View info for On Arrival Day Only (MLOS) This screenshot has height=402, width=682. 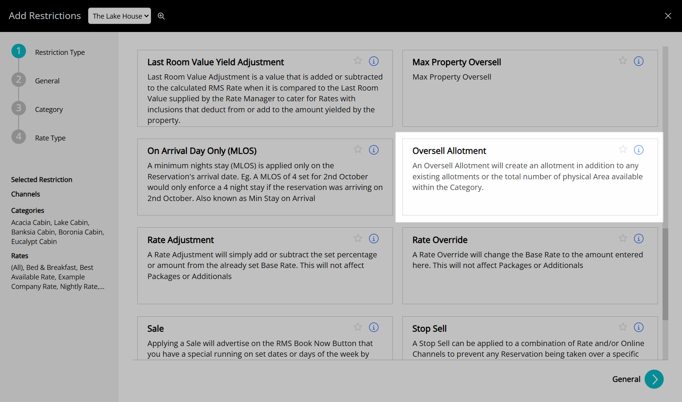coord(374,150)
